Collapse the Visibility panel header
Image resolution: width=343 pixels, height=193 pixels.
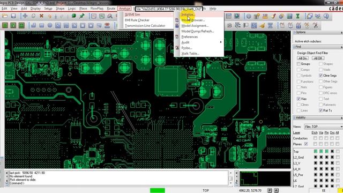[x=318, y=117]
